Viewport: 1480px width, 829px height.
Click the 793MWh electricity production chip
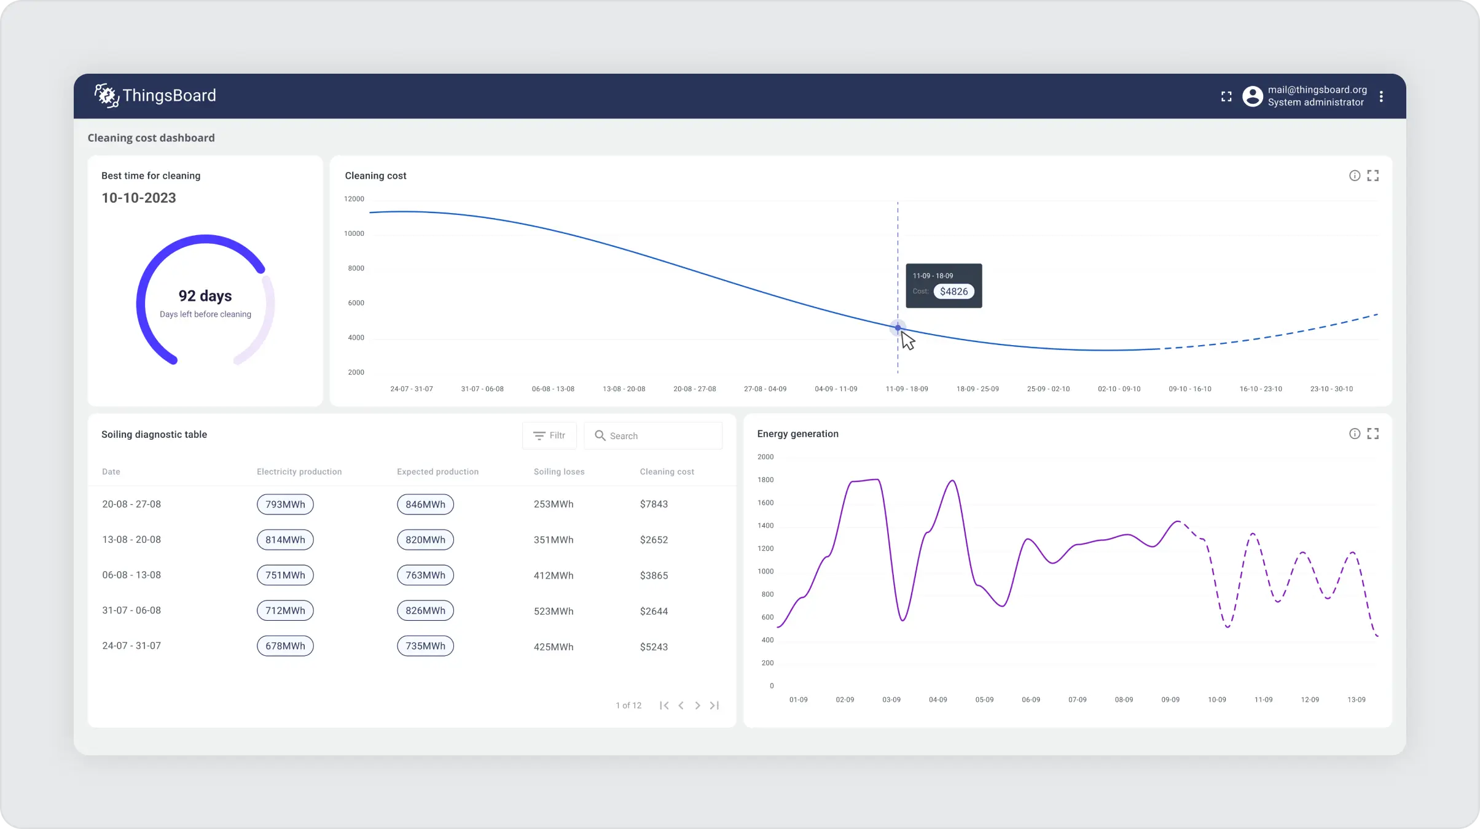pyautogui.click(x=285, y=504)
